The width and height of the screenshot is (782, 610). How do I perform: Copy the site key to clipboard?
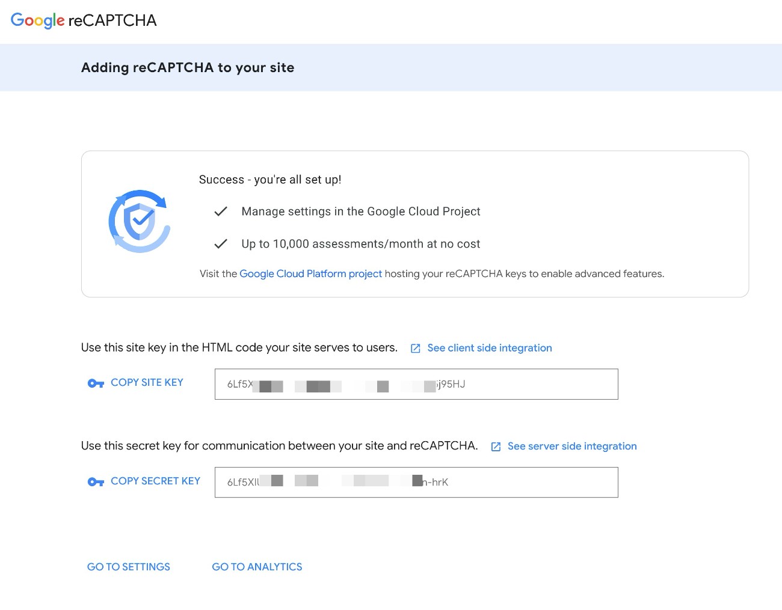(x=147, y=382)
